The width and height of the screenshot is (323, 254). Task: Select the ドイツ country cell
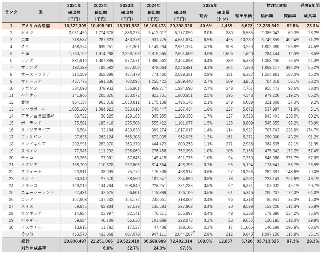27,33
